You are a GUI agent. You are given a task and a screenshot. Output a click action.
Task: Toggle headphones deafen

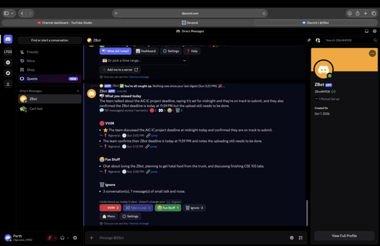tap(62, 238)
